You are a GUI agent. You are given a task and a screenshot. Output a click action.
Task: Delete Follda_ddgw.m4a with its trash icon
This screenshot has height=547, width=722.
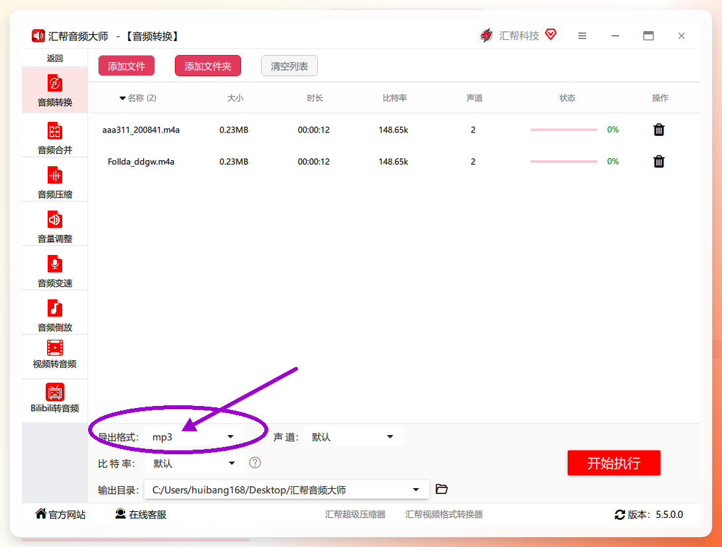pos(659,162)
